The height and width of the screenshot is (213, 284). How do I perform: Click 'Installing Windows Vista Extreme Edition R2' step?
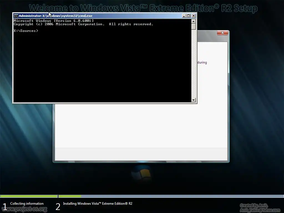(98, 204)
